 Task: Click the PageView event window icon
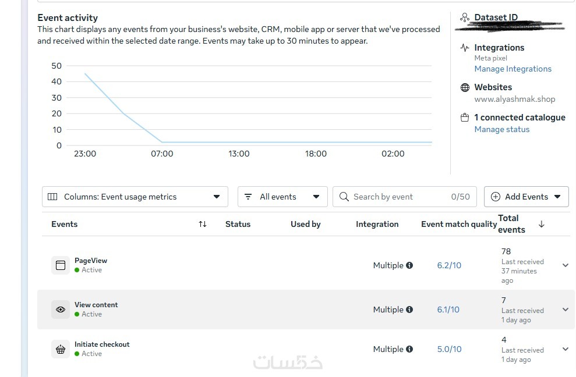[61, 265]
